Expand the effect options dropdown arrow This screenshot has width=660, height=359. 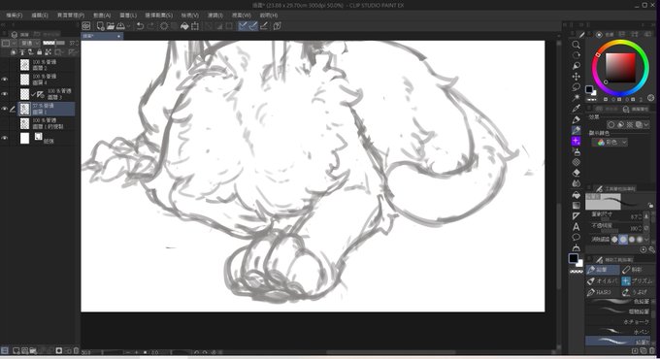click(645, 125)
